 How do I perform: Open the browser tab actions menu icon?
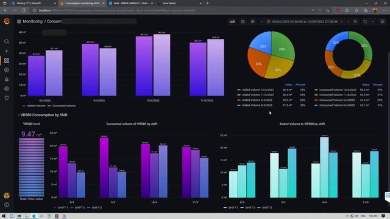click(x=5, y=3)
